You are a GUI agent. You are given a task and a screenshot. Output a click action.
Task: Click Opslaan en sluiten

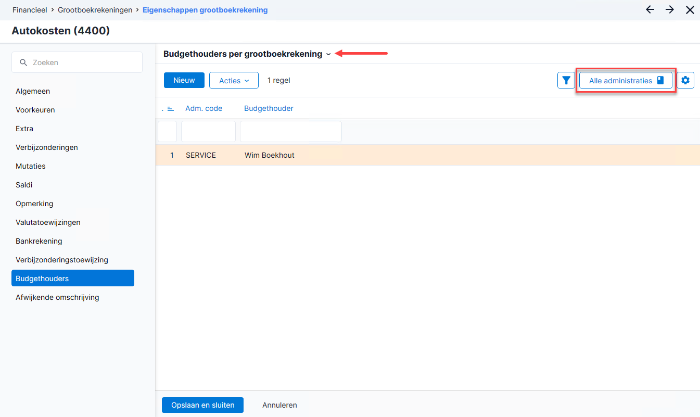[202, 405]
